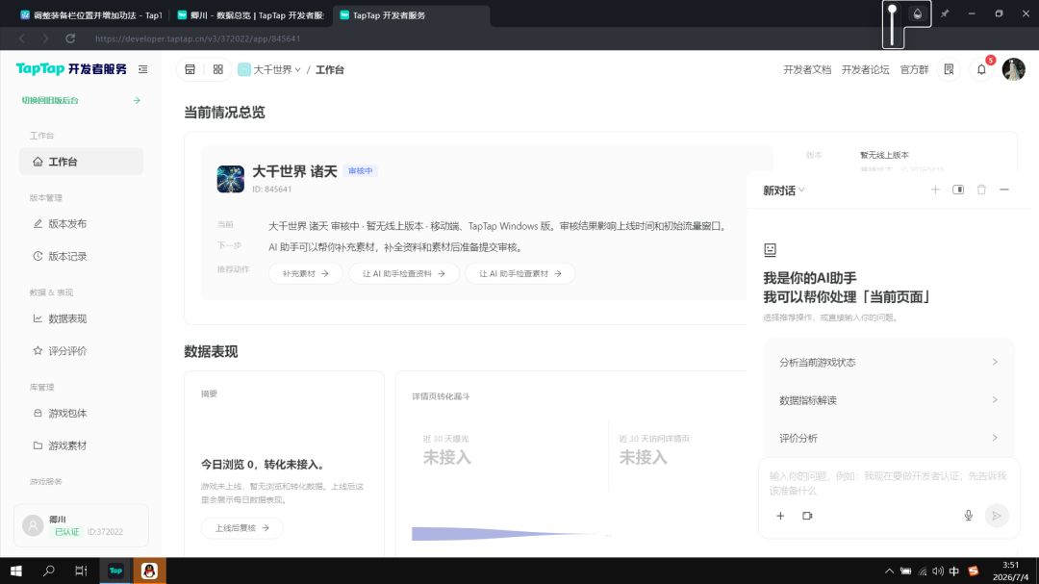This screenshot has width=1039, height=584.
Task: Switch to tab 调整装备栏位置并增加功法
Action: (x=90, y=15)
